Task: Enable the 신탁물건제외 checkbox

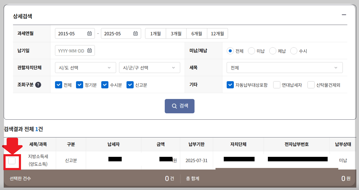Action: (310, 85)
